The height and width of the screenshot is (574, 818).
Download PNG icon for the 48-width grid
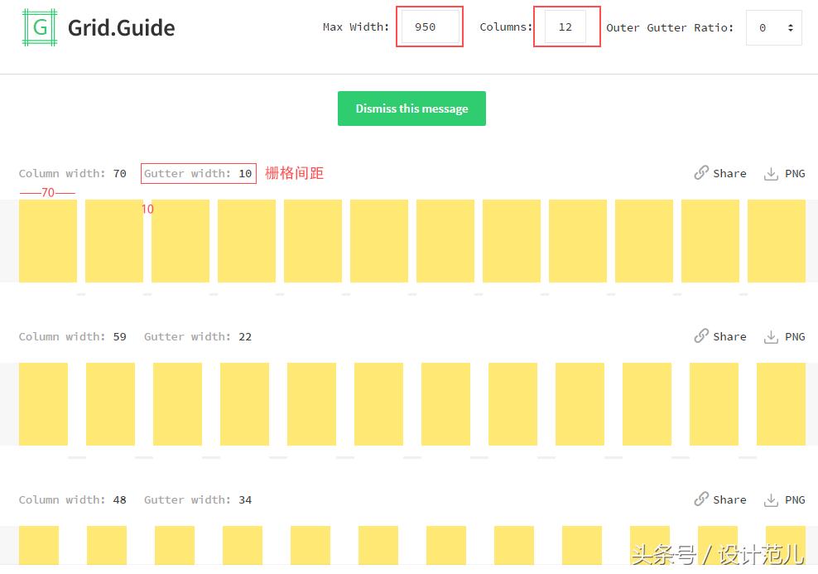point(771,499)
